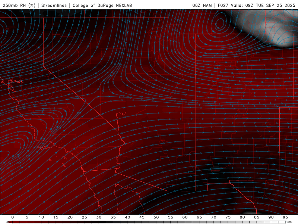Image resolution: width=298 pixels, height=224 pixels.
Task: Click the '20' label on the color scale
Action: 70,217
